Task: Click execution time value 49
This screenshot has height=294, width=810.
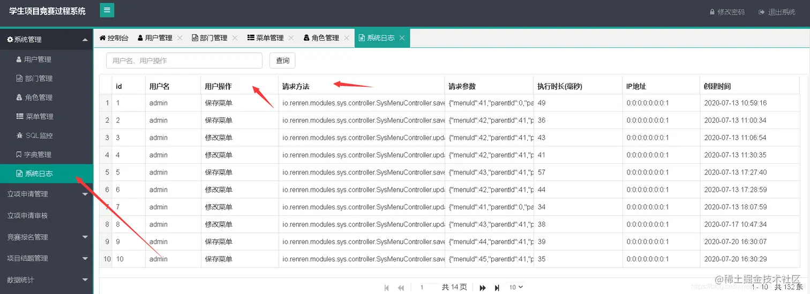Action: pos(542,103)
